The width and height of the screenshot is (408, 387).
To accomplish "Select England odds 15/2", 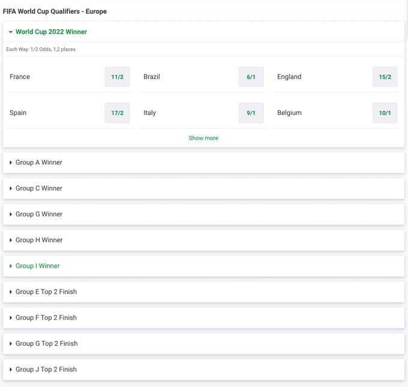I will pos(385,77).
